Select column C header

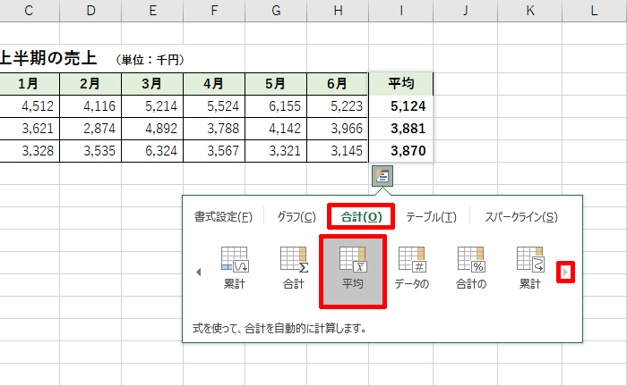point(29,11)
